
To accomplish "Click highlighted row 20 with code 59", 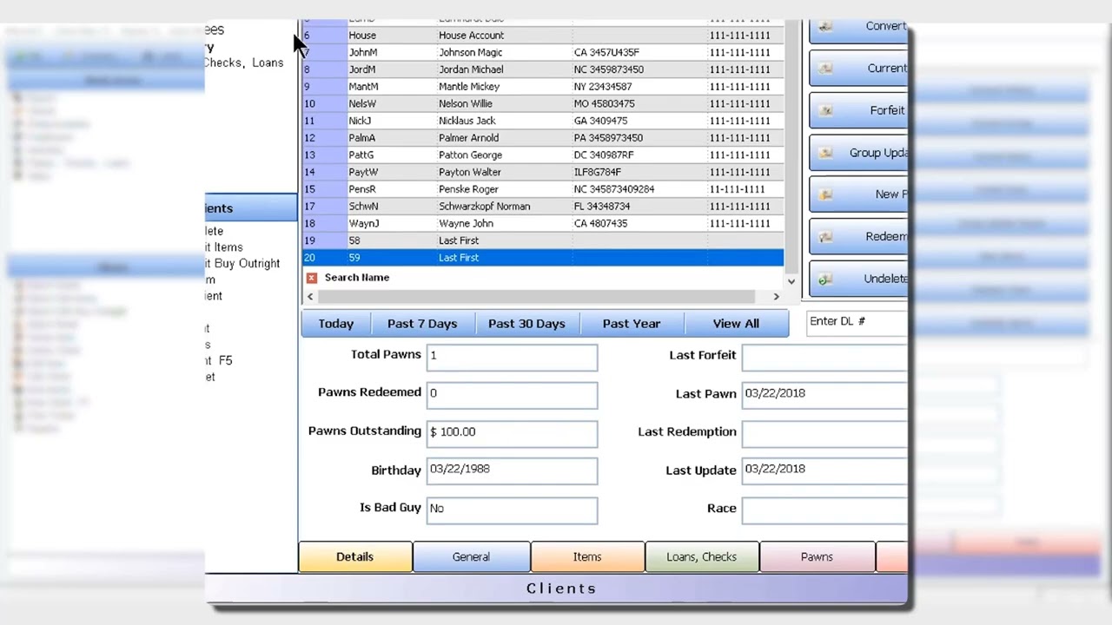I will (543, 258).
